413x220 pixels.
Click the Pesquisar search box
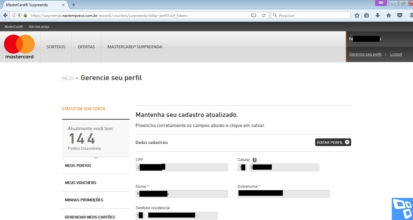pyautogui.click(x=311, y=15)
